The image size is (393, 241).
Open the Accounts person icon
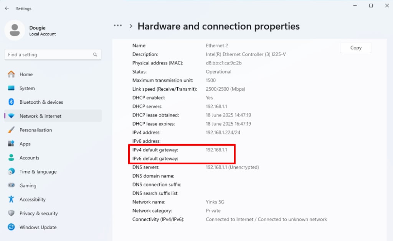pyautogui.click(x=11, y=158)
